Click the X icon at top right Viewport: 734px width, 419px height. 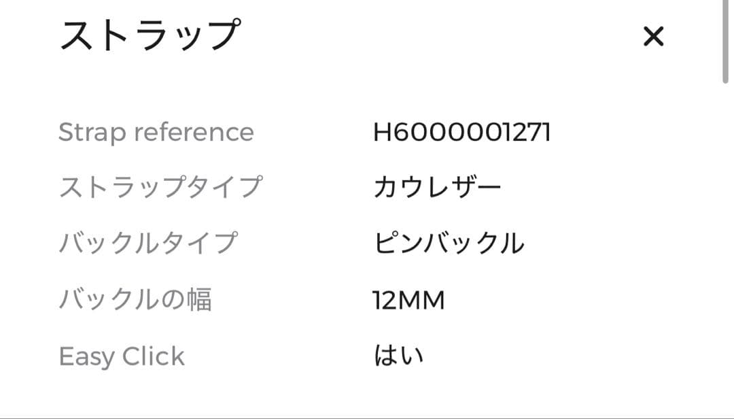(654, 37)
